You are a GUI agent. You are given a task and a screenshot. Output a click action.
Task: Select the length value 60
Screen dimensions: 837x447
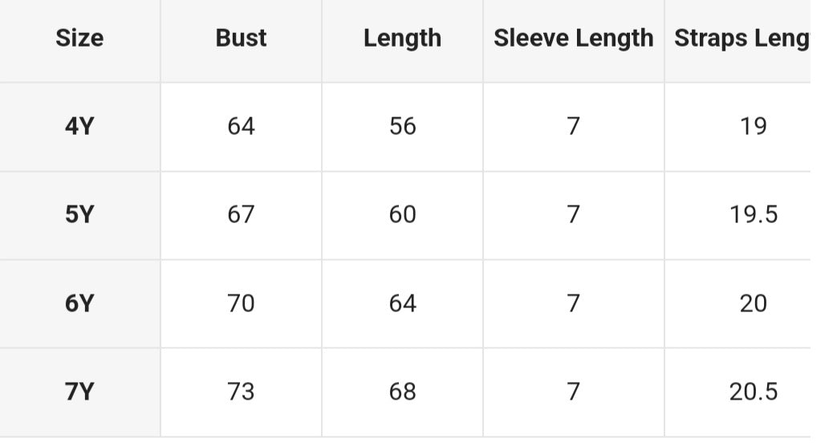tap(402, 215)
